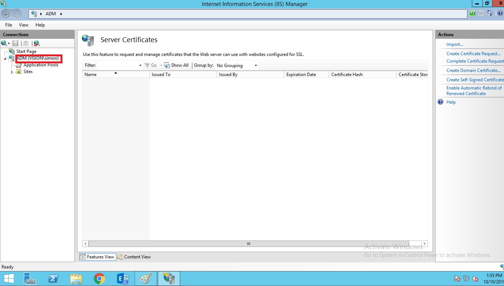Sort by the Issued To column header
504x286 pixels.
pos(183,75)
